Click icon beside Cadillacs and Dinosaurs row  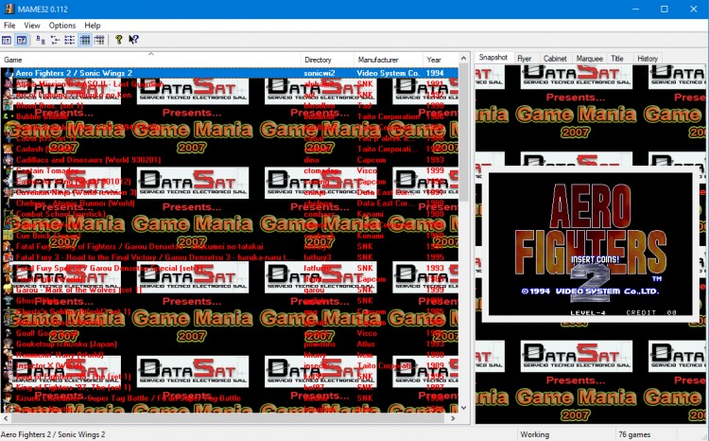tap(9, 160)
